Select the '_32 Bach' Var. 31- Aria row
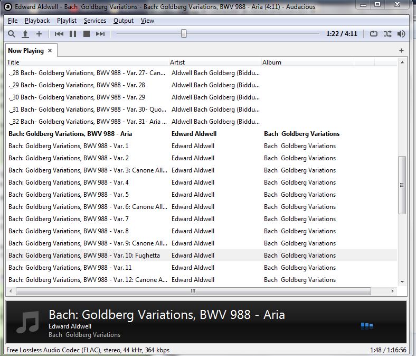Viewport: 416px width, 356px height. pos(202,122)
